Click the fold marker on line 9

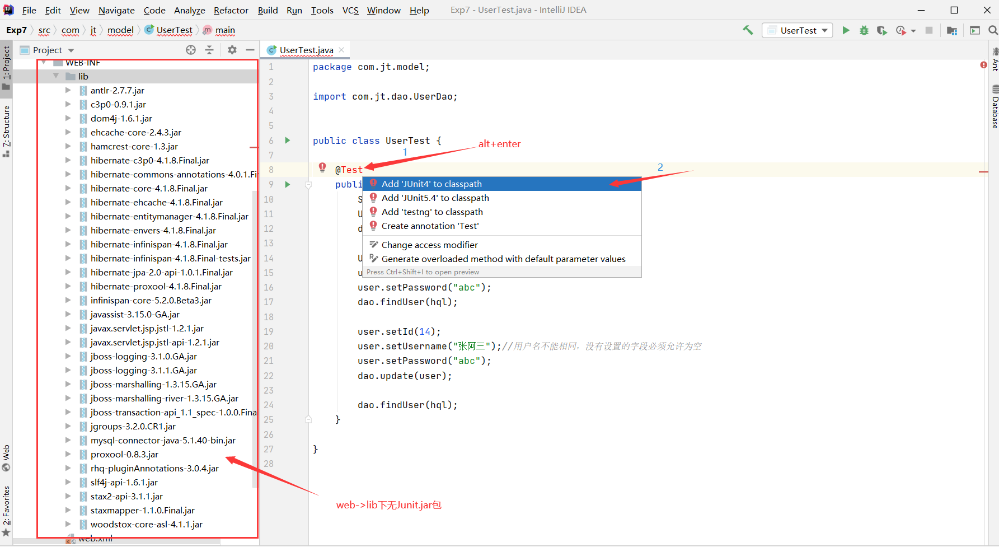pyautogui.click(x=308, y=184)
